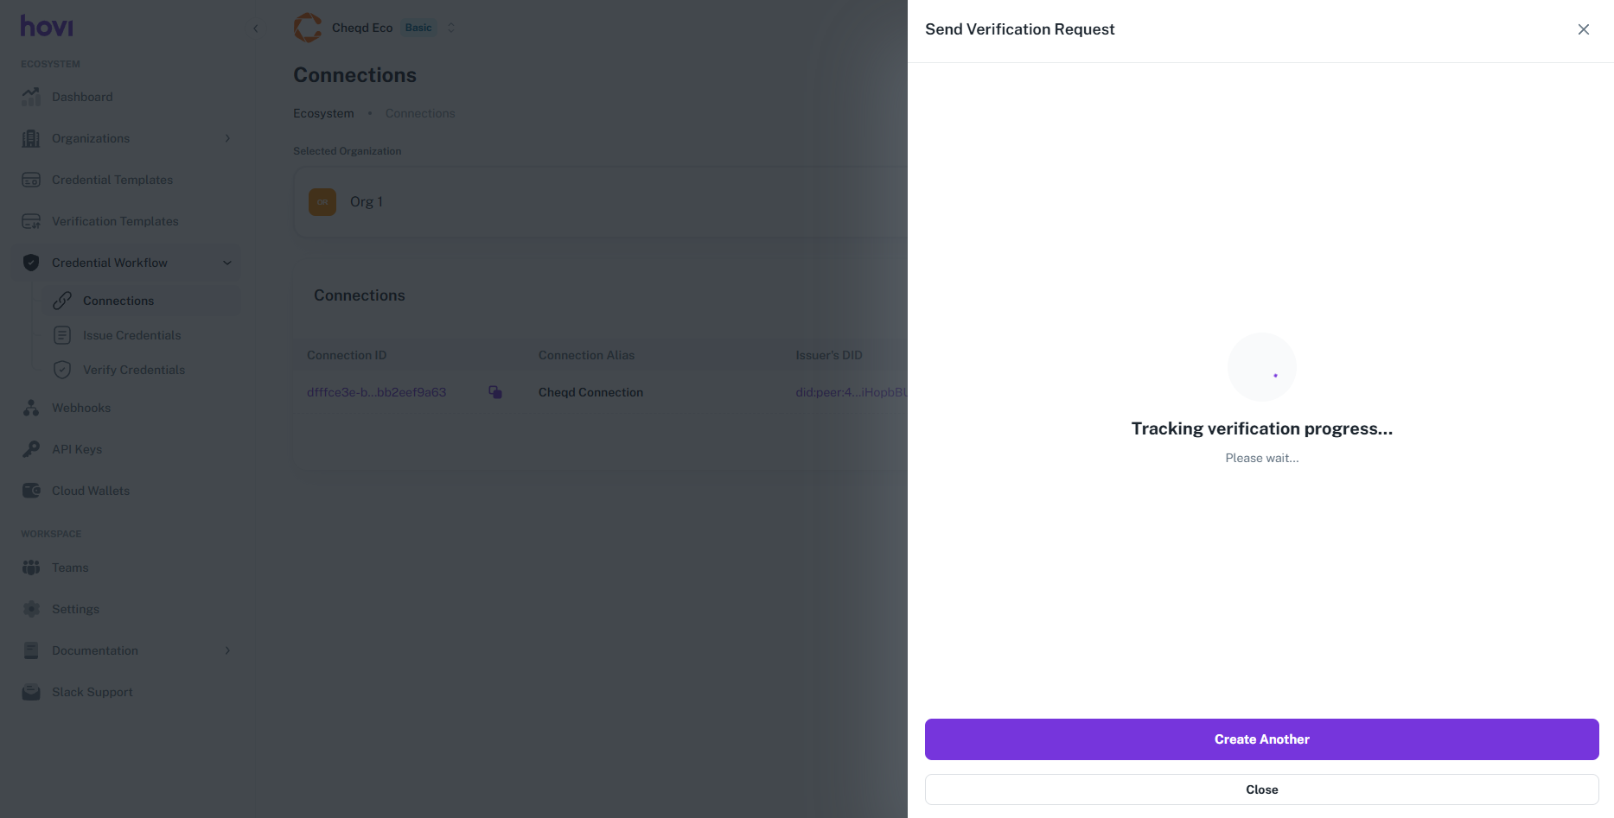Open Issue Credentials menu item
This screenshot has width=1614, height=818.
pos(131,335)
